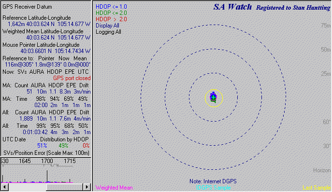332x192 pixels.
Task: Click the cyan IDGPS Sample legend label
Action: pos(214,188)
